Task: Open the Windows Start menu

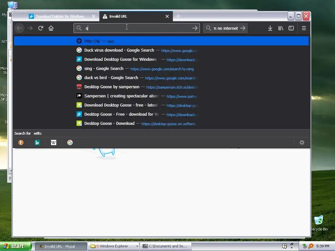Action: (x=15, y=246)
